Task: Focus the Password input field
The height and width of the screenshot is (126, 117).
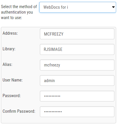Action: pyautogui.click(x=77, y=96)
